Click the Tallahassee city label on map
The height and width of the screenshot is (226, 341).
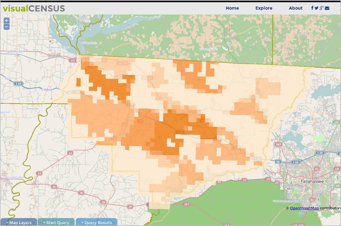click(x=312, y=182)
